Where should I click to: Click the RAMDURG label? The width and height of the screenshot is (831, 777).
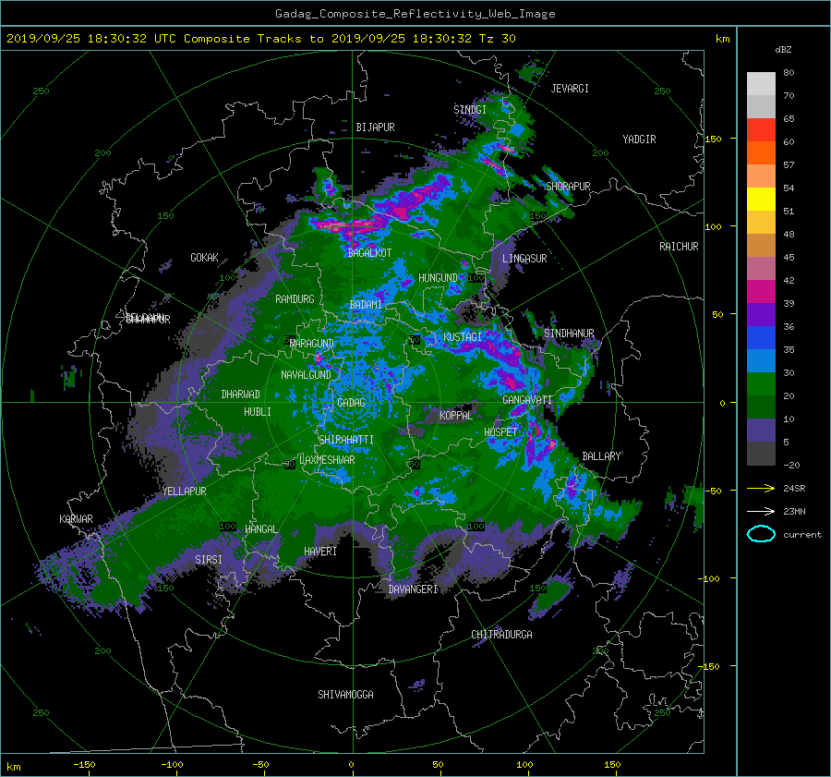click(295, 299)
